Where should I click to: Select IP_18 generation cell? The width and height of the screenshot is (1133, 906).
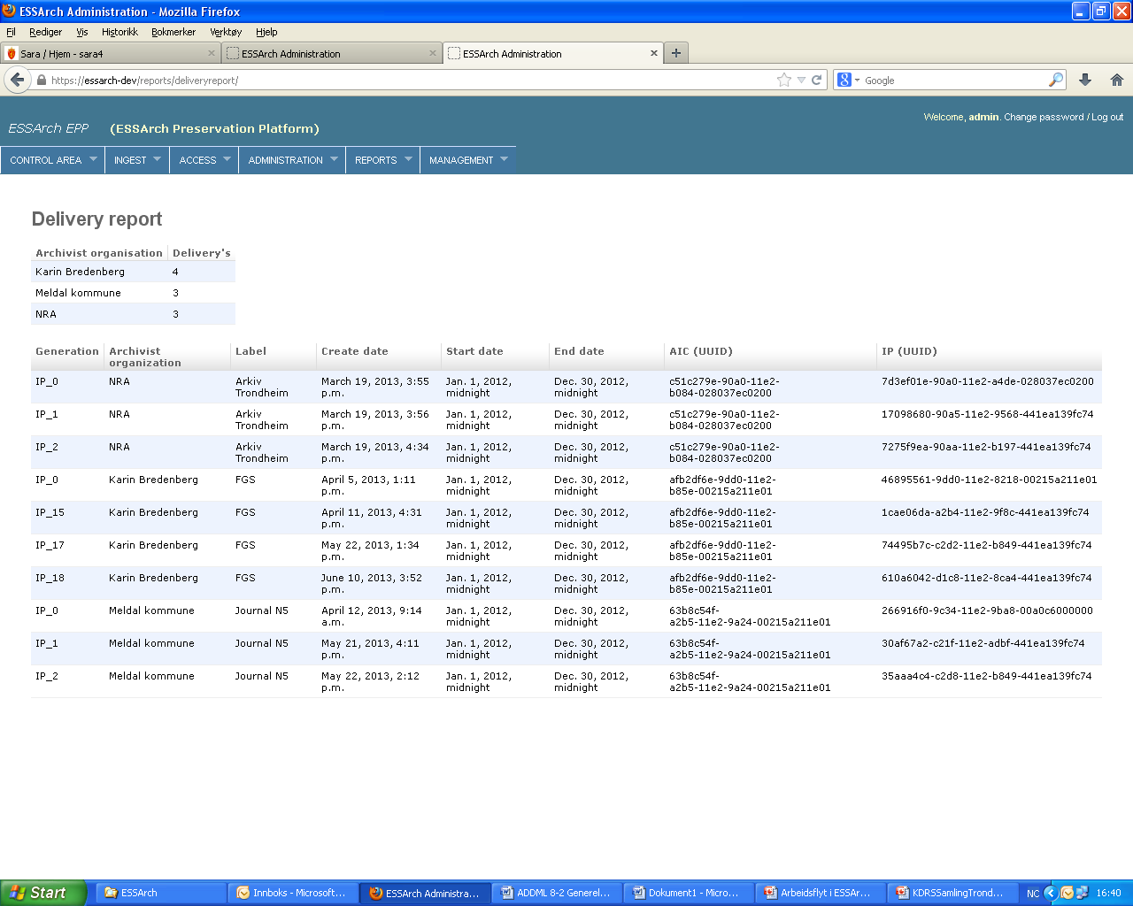click(50, 578)
